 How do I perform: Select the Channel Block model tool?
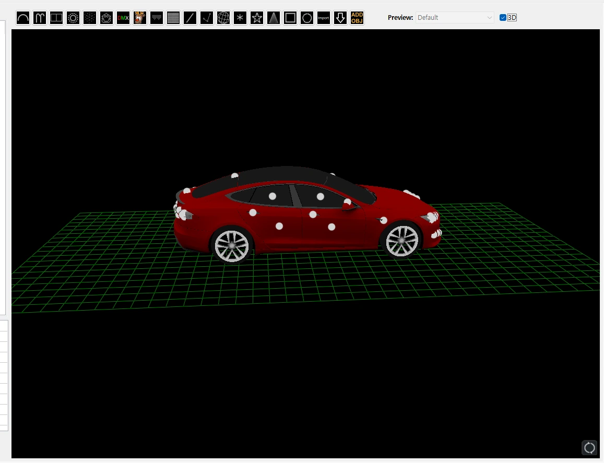(x=56, y=18)
